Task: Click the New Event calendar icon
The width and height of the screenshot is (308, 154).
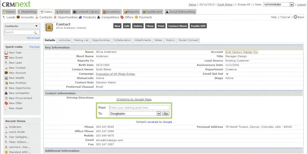Action: click(x=6, y=58)
